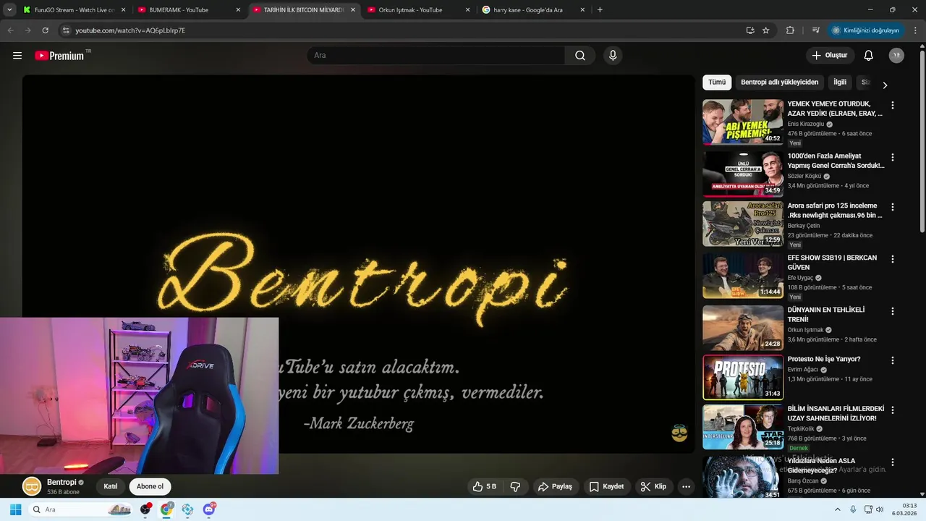Open the Chrome extensions puzzle icon
The image size is (926, 521).
pyautogui.click(x=790, y=30)
